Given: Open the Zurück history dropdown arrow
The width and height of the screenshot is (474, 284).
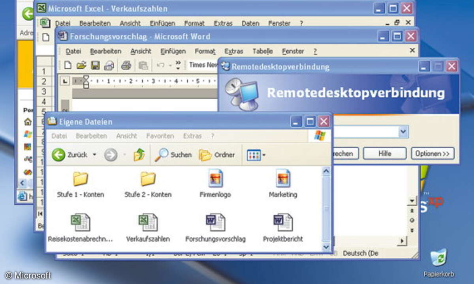Looking at the screenshot, I should tap(94, 155).
